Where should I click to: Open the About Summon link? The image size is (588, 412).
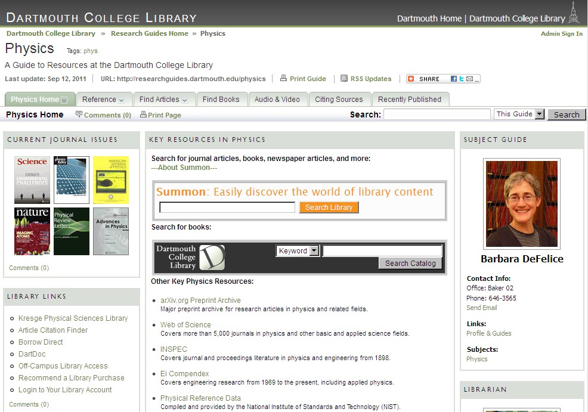tap(184, 168)
